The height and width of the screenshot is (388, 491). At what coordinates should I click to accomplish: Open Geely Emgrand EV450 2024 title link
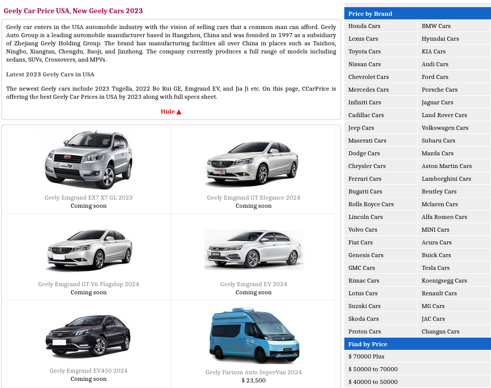point(89,371)
